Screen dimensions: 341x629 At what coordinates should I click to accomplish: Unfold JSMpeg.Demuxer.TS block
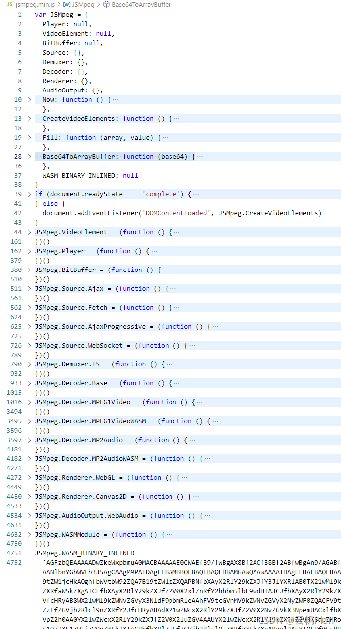[29, 364]
